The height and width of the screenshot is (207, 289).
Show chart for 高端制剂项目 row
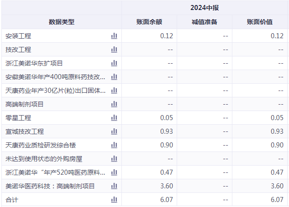[114, 104]
